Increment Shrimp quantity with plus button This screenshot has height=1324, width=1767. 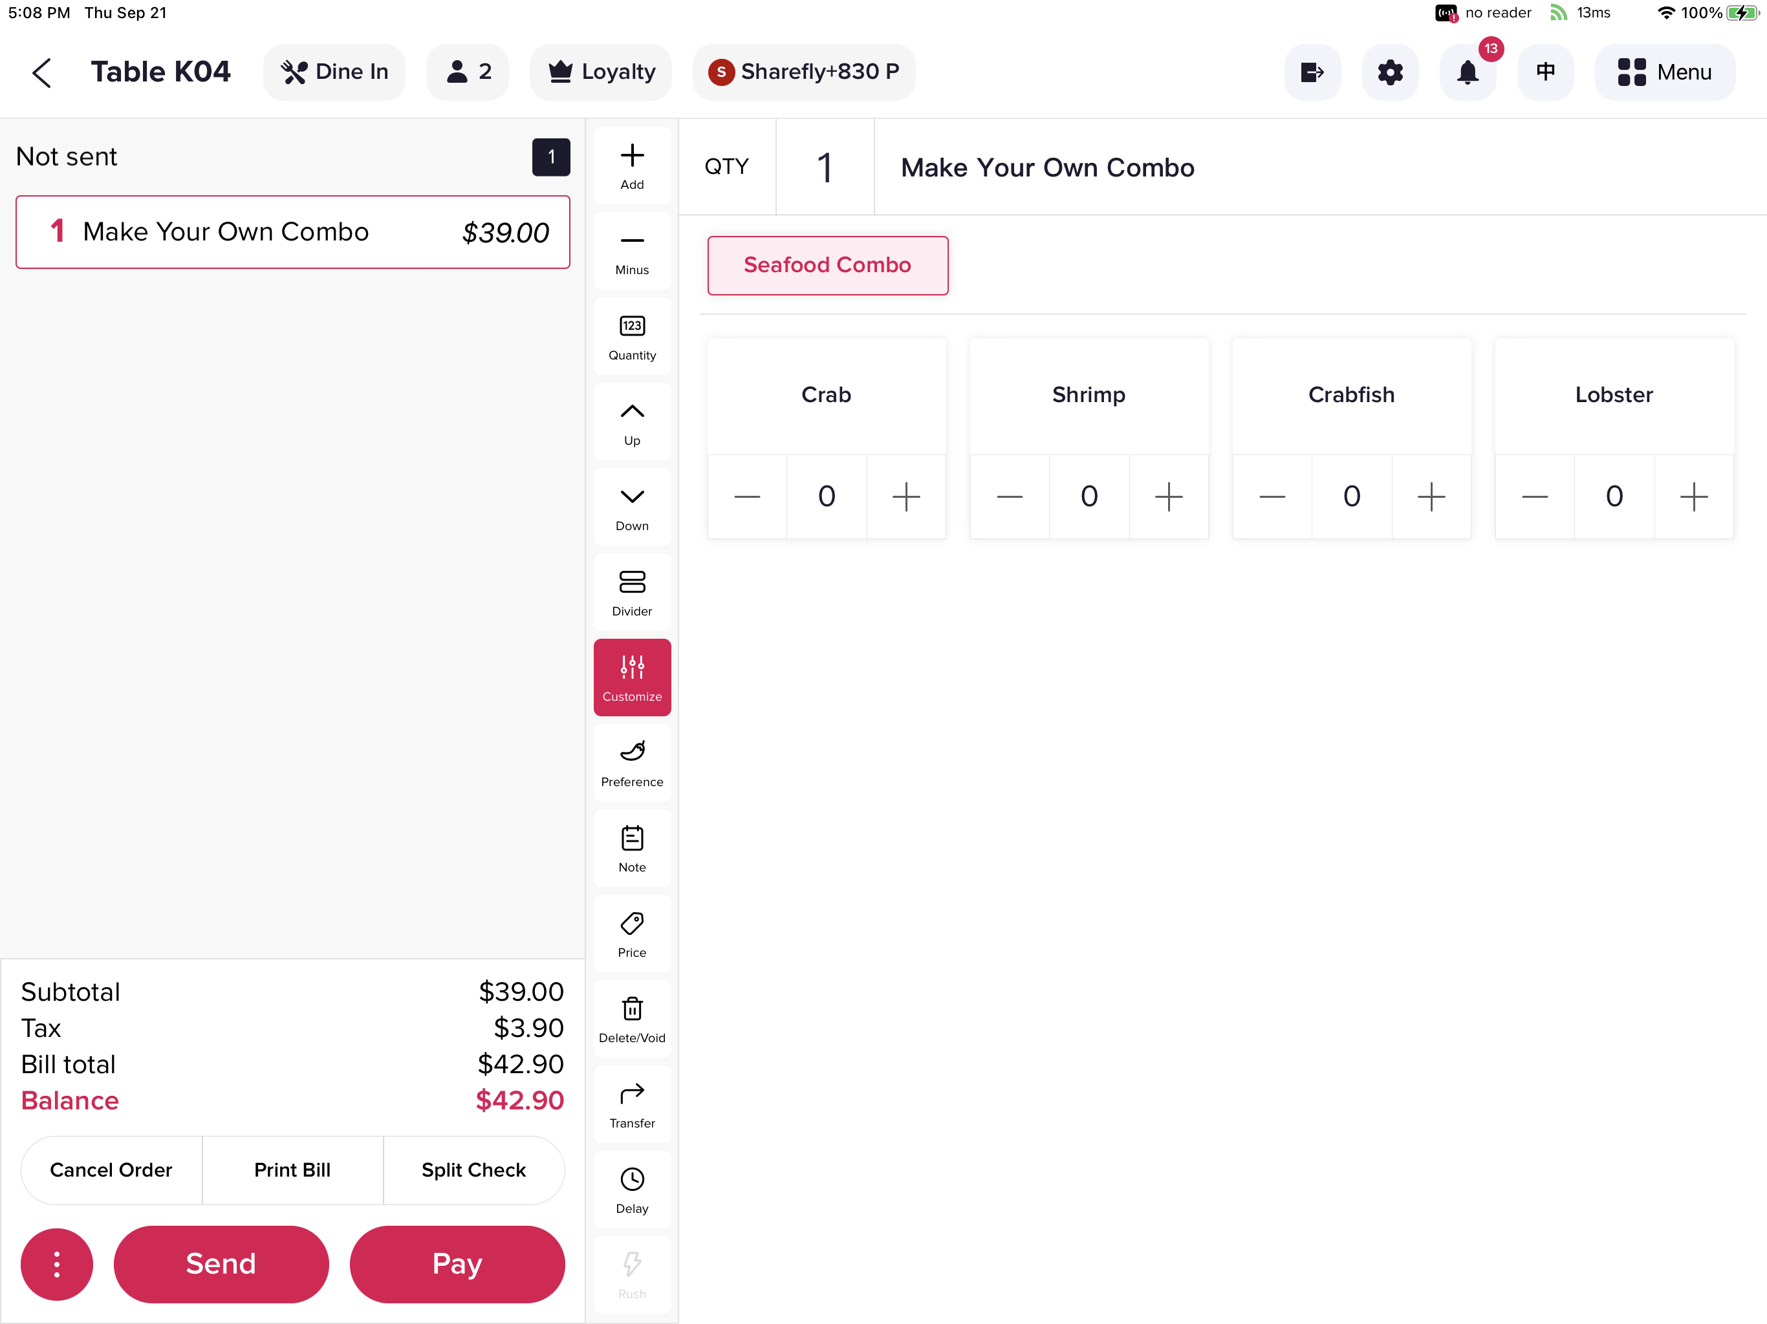click(x=1167, y=495)
